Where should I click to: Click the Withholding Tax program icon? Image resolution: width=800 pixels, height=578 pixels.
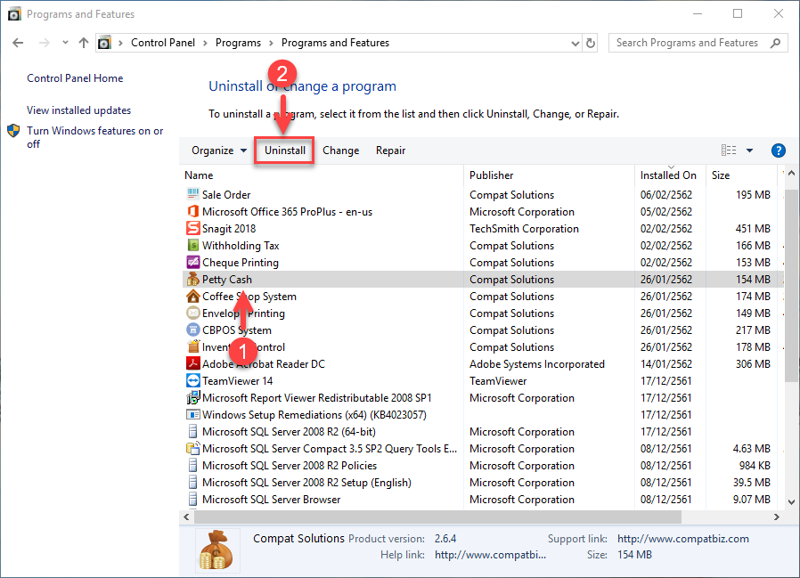pos(192,245)
